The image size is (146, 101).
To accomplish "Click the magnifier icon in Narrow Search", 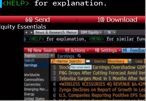I will [53, 61].
